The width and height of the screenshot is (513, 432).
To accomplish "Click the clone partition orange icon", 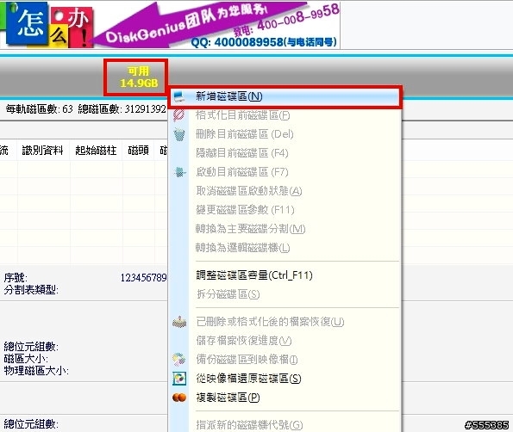I will [x=179, y=398].
